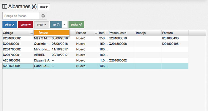Click the 350... total in D201800002 row
Viewport: 208px width, 111px height.
click(x=103, y=38)
